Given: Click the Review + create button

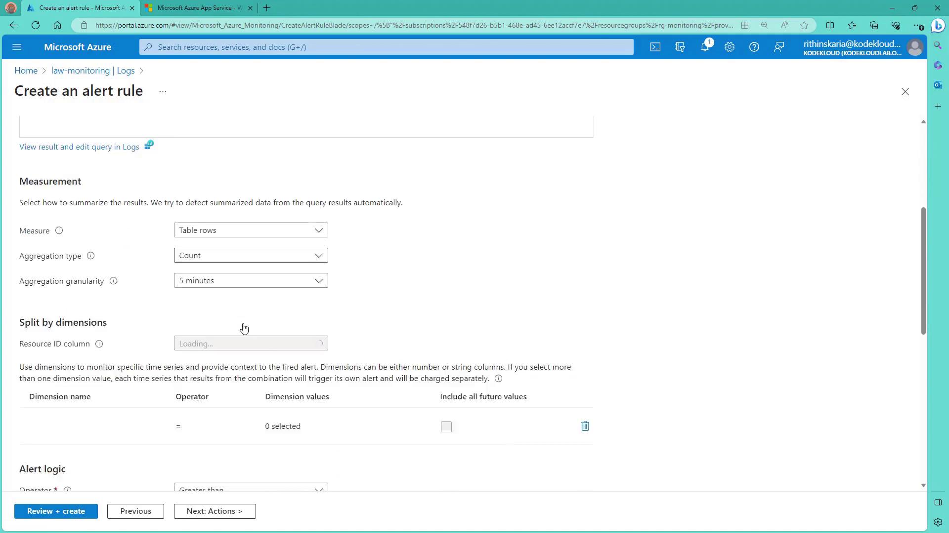Looking at the screenshot, I should (56, 511).
